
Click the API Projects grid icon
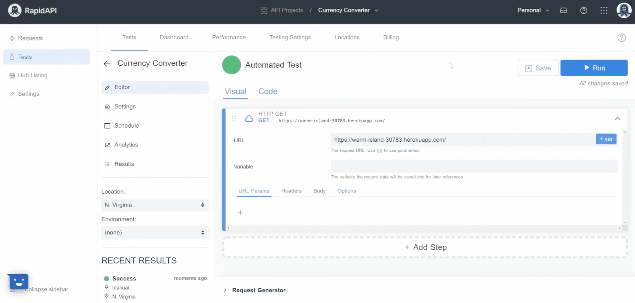[264, 10]
